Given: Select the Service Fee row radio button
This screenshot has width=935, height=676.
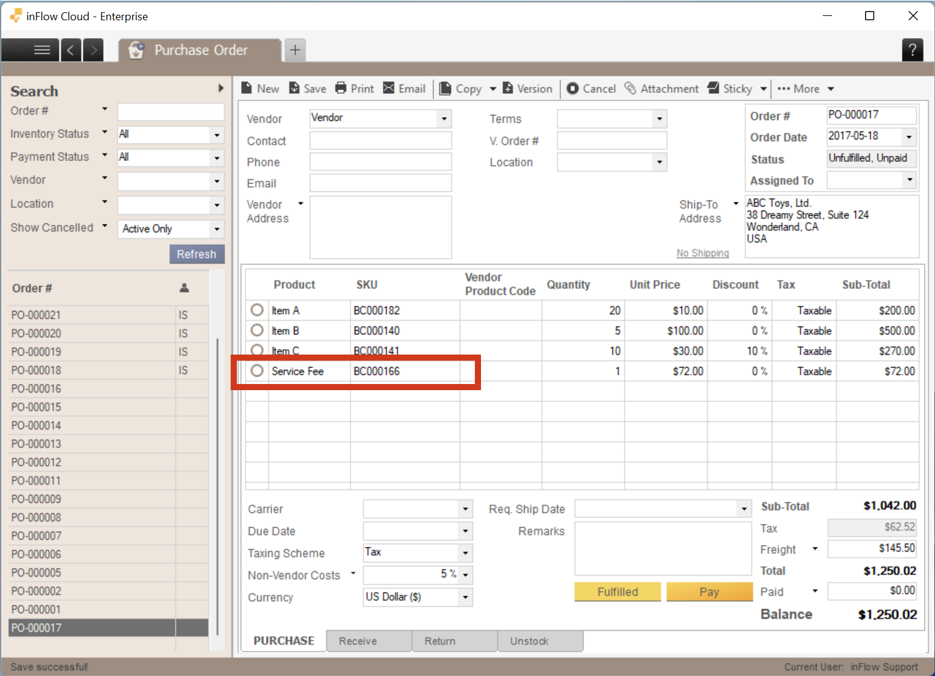Looking at the screenshot, I should 257,371.
